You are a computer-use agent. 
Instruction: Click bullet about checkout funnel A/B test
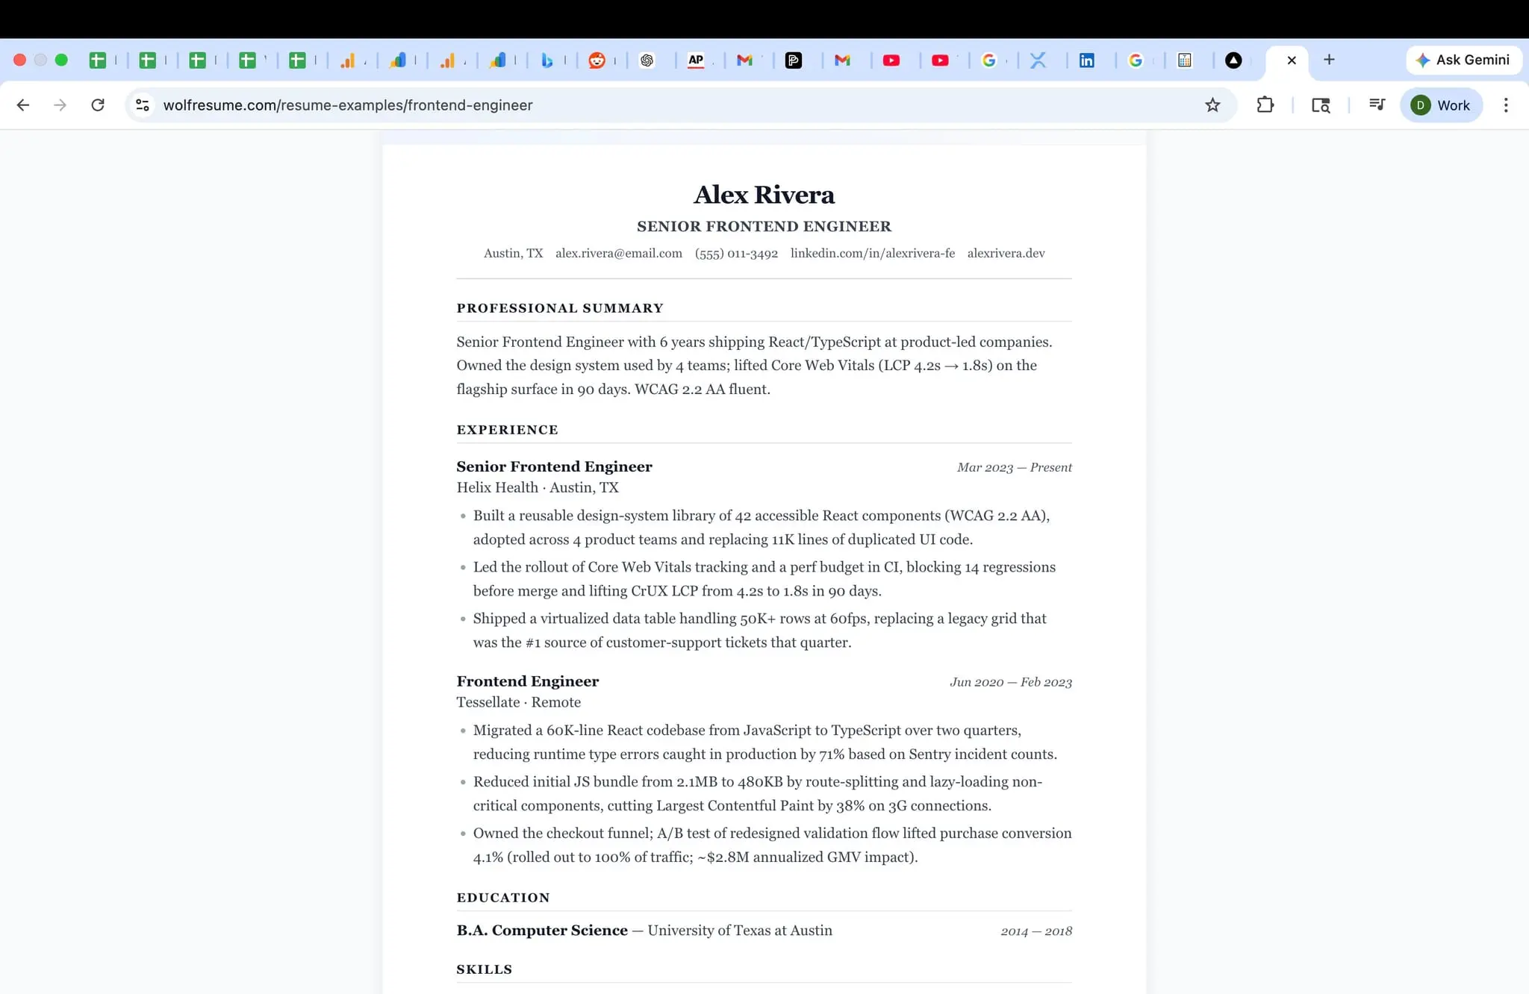point(772,845)
